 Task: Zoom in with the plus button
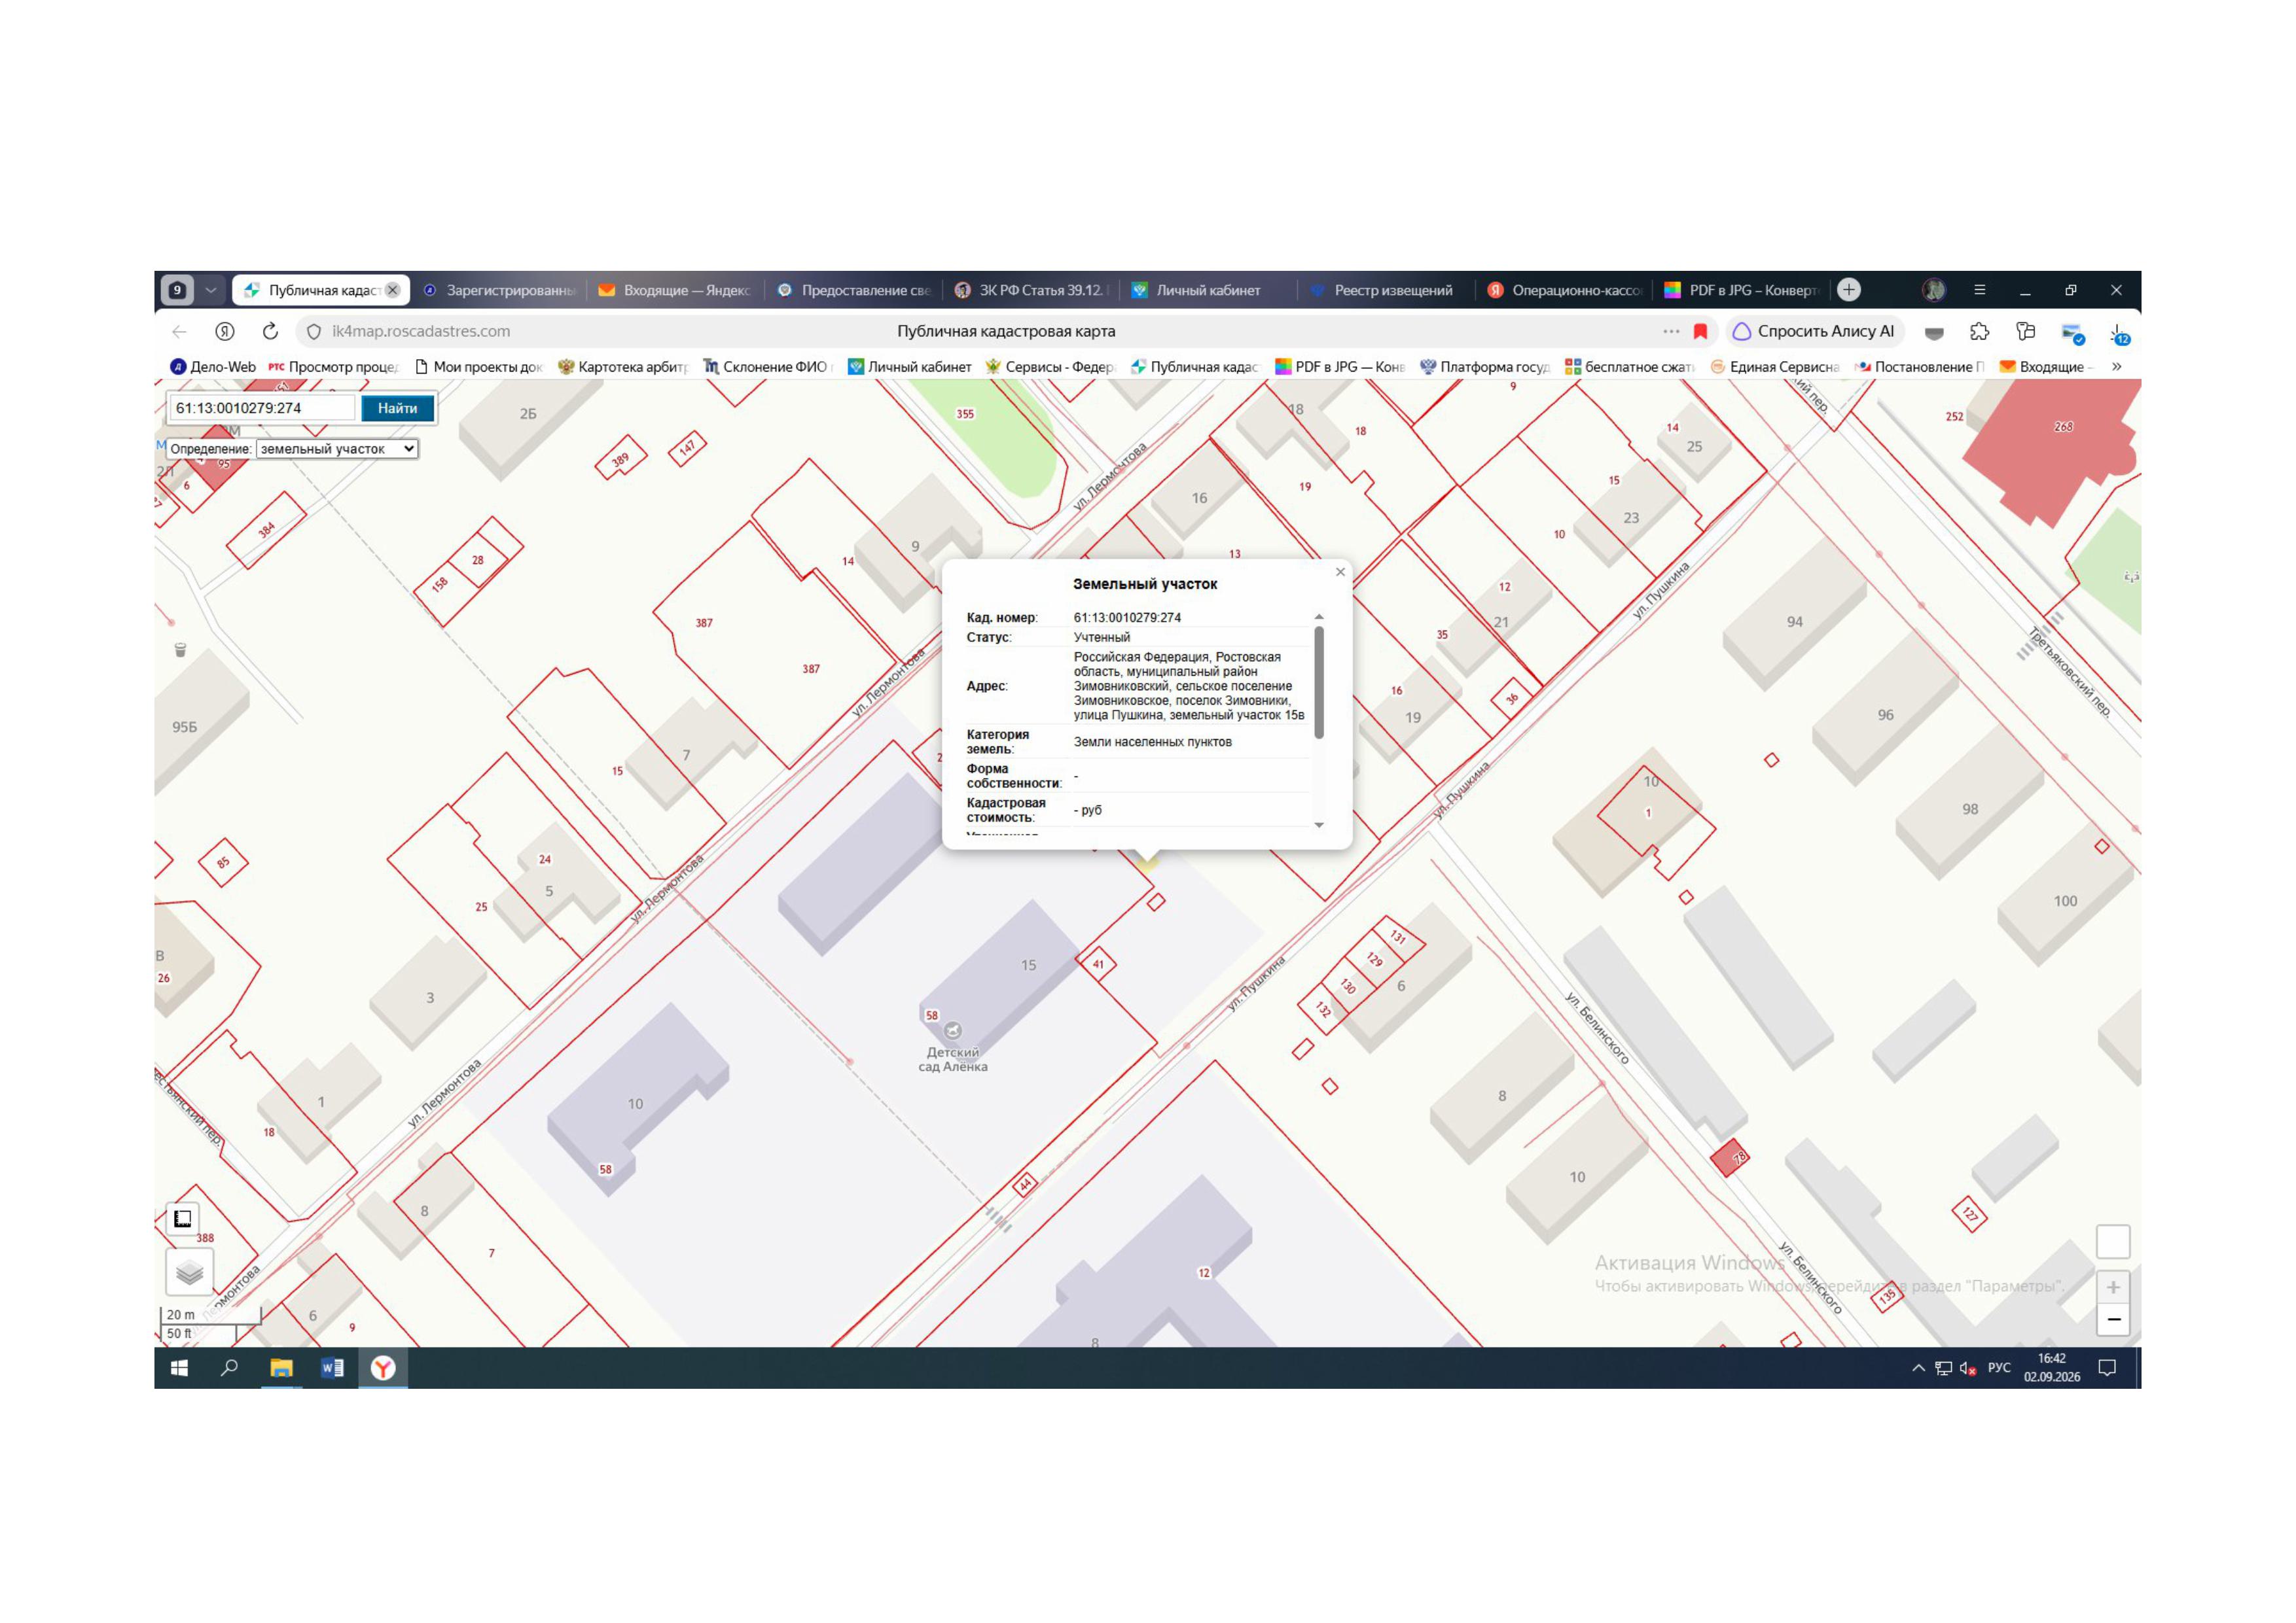point(2113,1287)
